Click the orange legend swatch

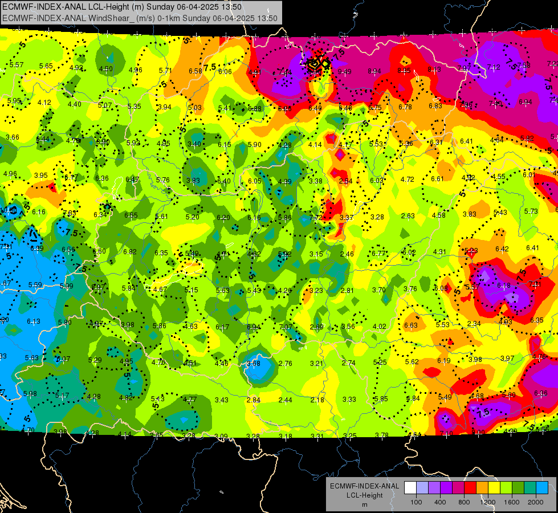point(482,488)
